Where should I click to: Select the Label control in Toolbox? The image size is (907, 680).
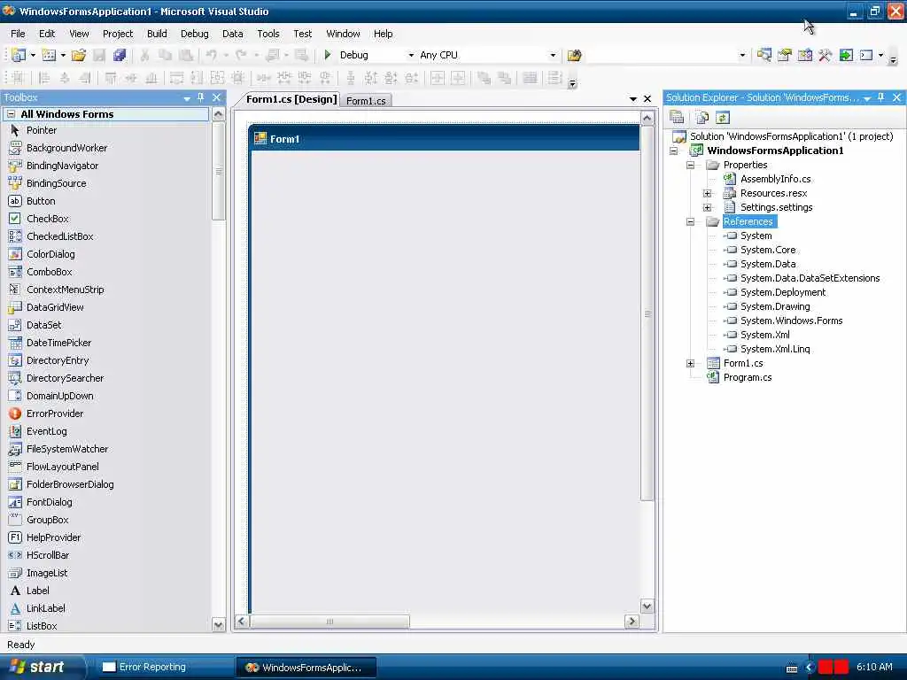pyautogui.click(x=105, y=591)
